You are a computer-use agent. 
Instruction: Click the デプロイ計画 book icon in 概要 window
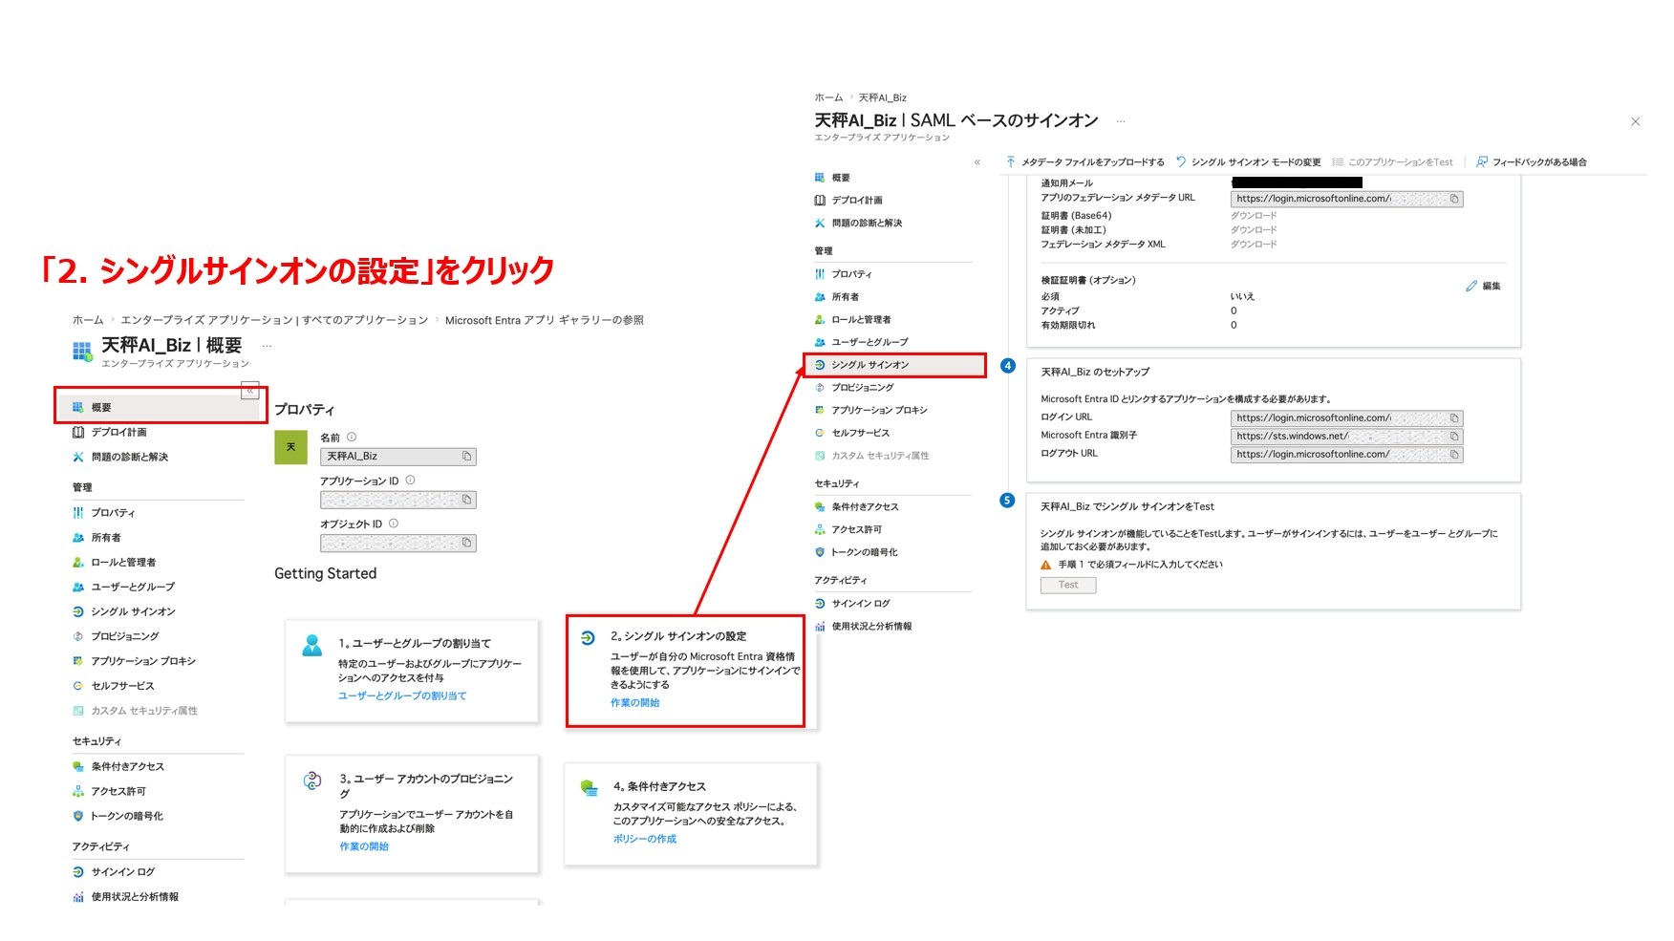tap(78, 432)
